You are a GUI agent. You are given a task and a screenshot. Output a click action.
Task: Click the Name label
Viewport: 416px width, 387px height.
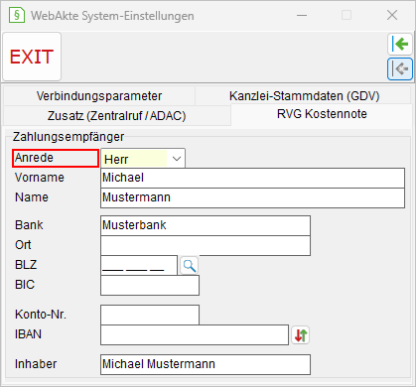pos(32,197)
